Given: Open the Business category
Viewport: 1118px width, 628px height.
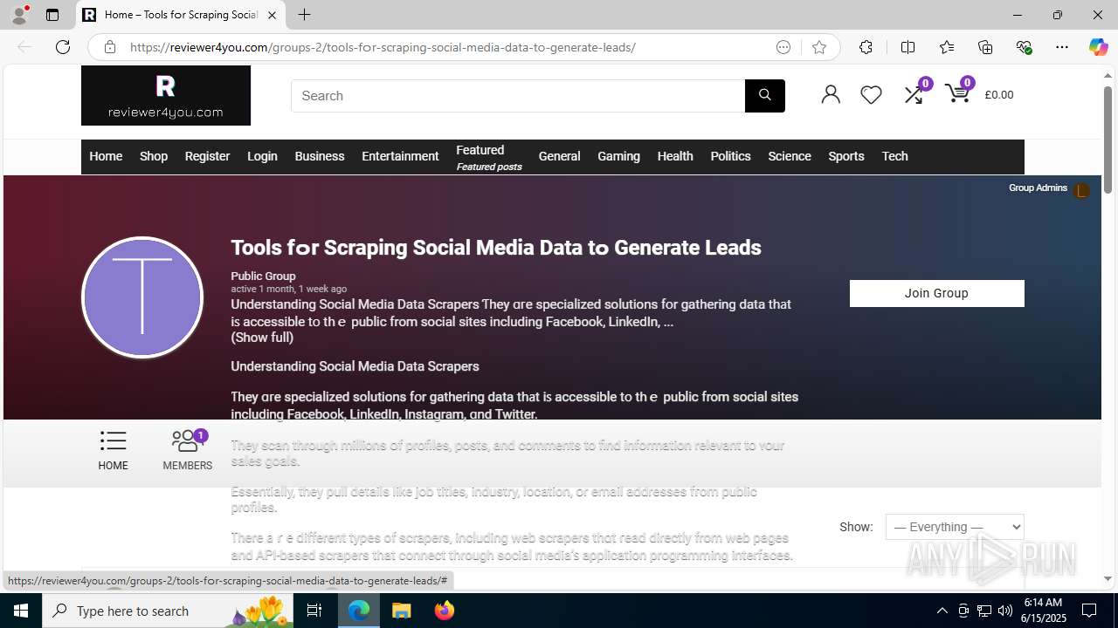Looking at the screenshot, I should (x=320, y=156).
